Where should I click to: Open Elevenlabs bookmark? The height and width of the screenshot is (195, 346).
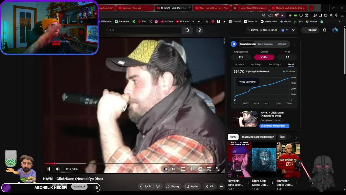[251, 21]
